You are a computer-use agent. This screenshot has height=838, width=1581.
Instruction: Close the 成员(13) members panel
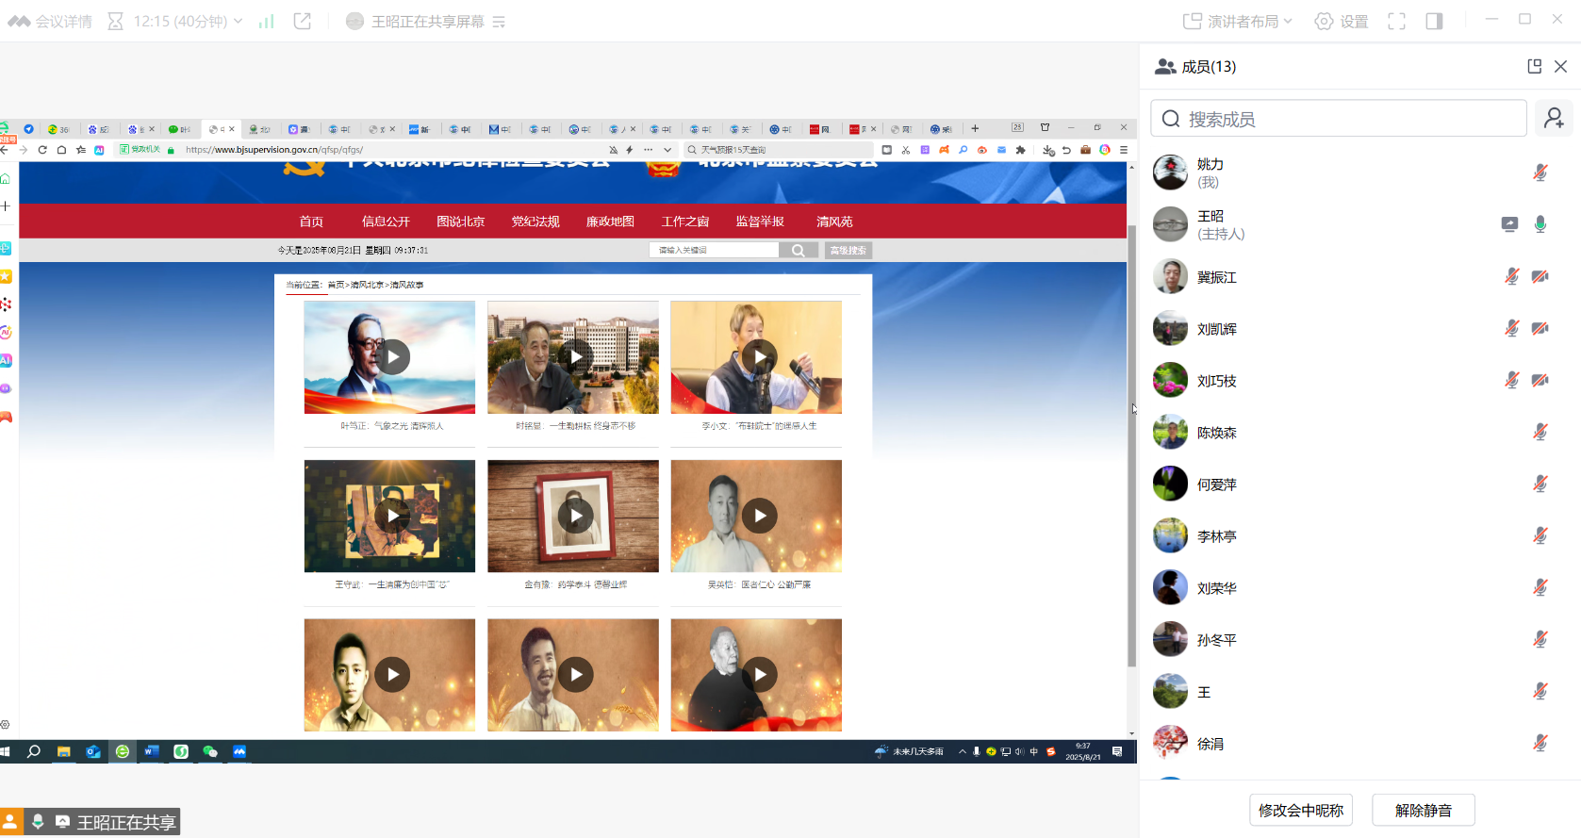(x=1560, y=66)
